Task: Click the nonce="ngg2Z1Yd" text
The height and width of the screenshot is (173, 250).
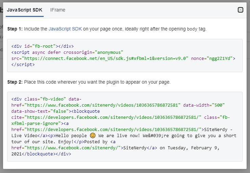Action: click(x=212, y=59)
